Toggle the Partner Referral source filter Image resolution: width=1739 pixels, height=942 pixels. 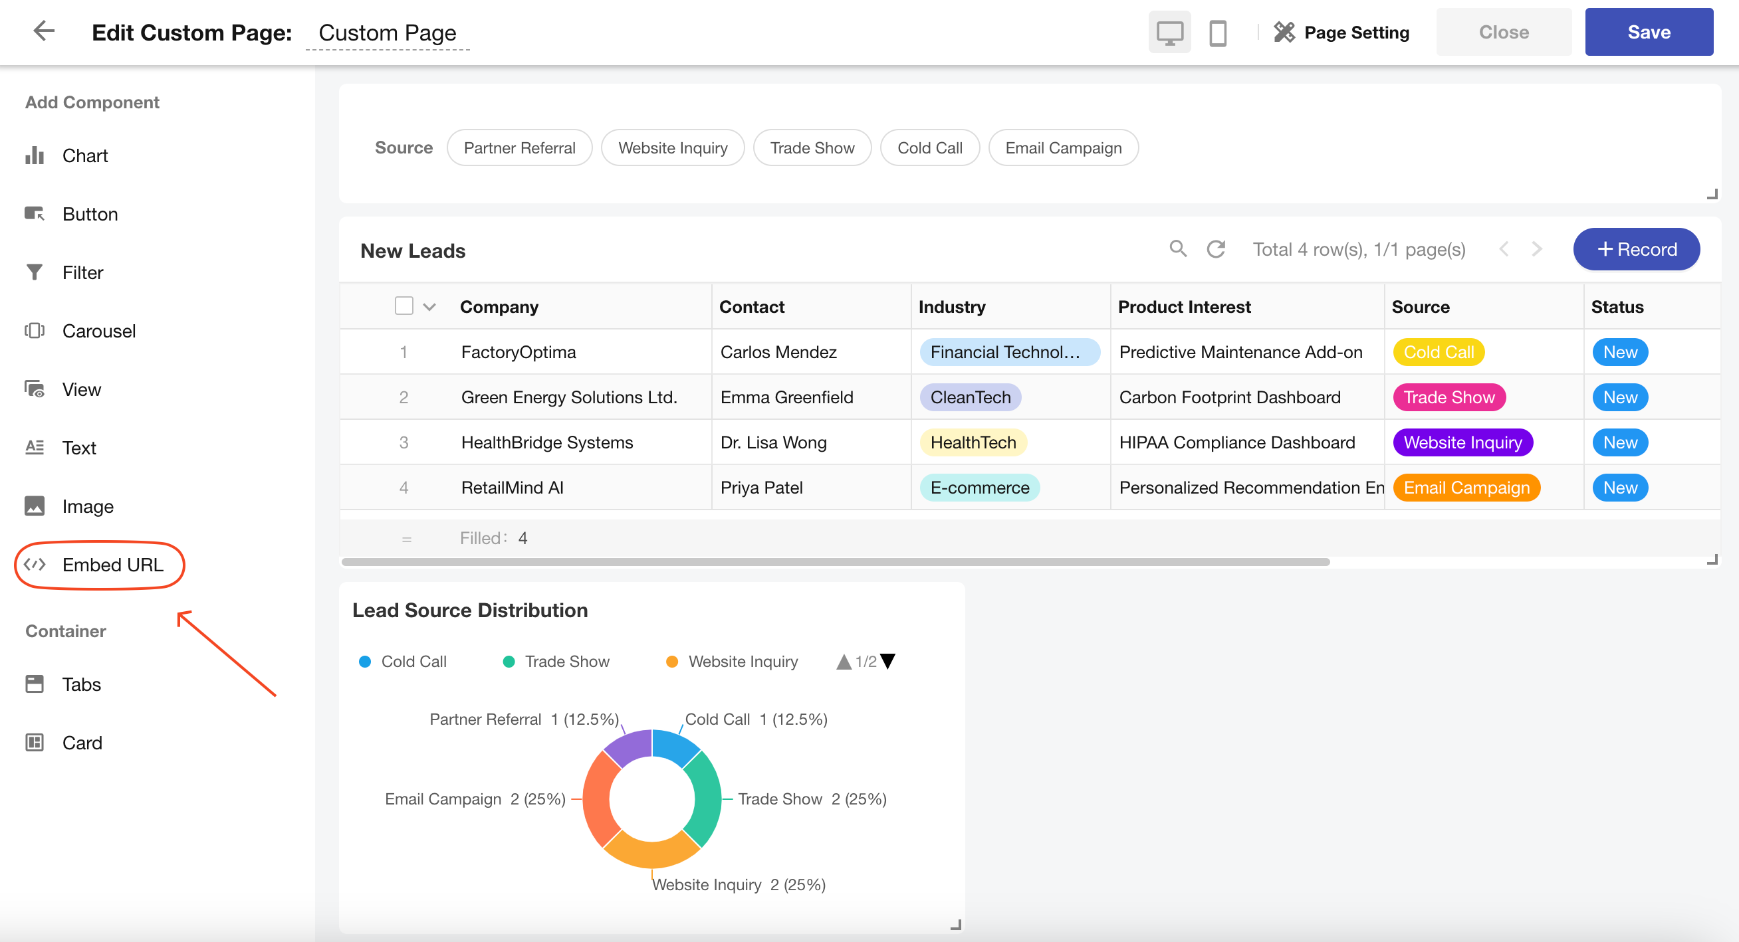click(519, 147)
